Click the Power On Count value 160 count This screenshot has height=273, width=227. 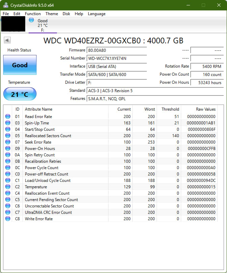(x=207, y=75)
